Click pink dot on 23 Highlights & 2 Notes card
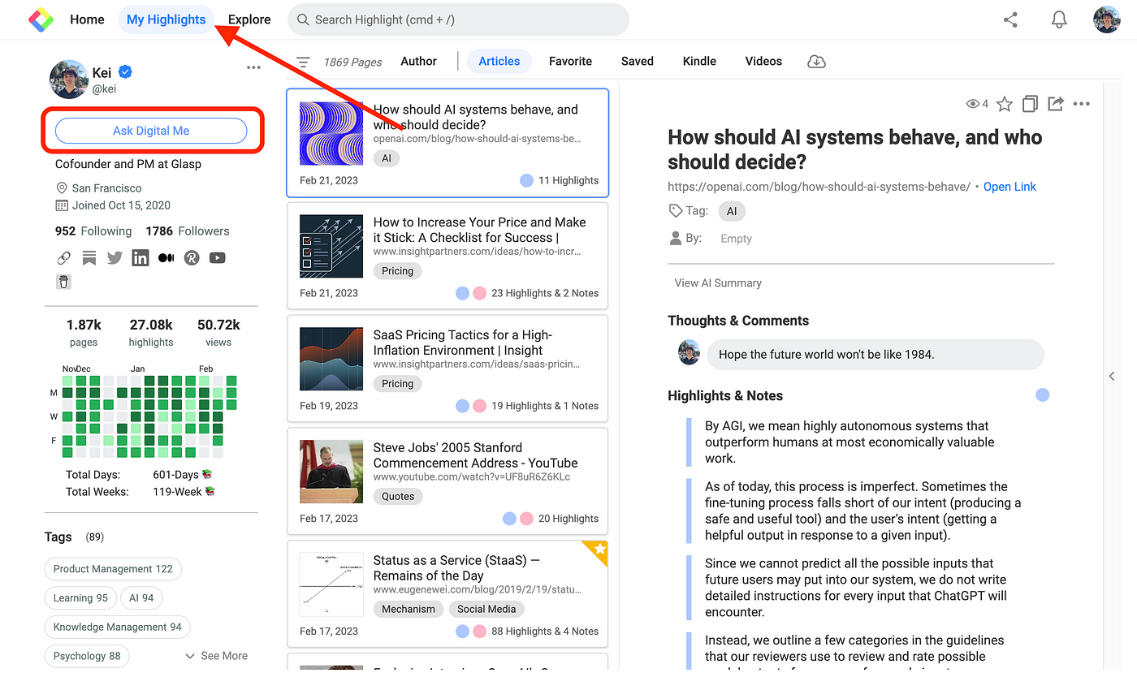The width and height of the screenshot is (1137, 677). tap(480, 293)
